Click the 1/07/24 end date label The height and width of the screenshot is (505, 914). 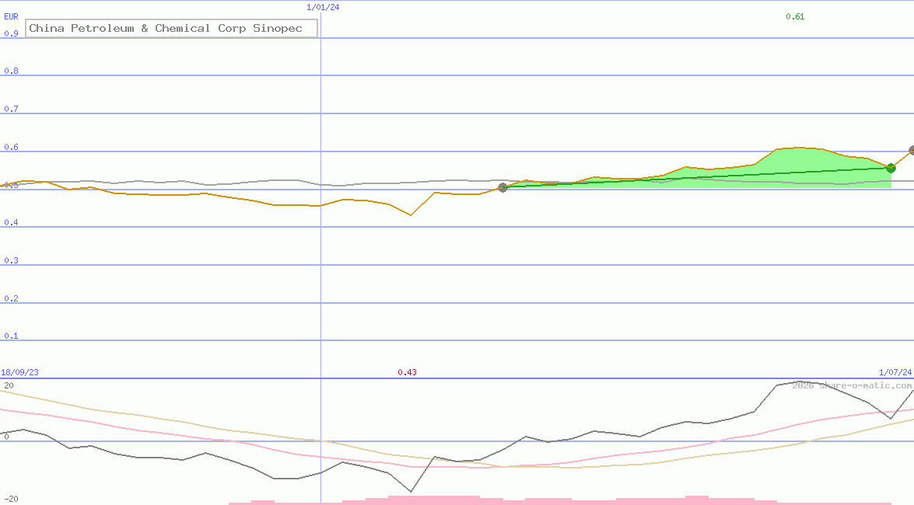[x=895, y=372]
